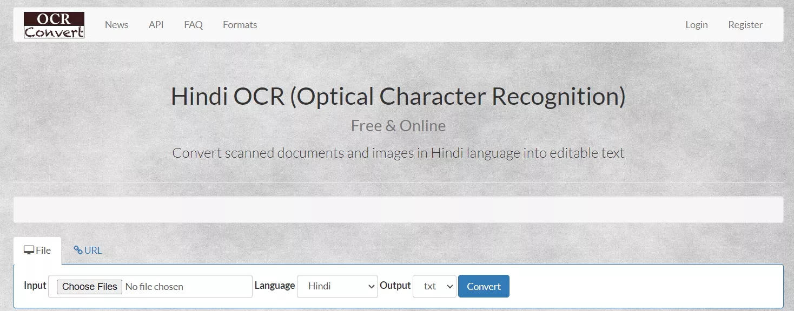Open the Output format dropdown
The width and height of the screenshot is (794, 311).
point(434,286)
